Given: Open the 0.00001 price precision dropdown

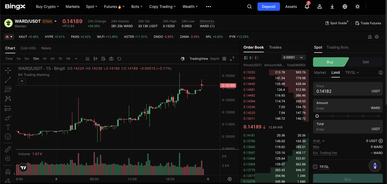Looking at the screenshot, I should [x=293, y=57].
